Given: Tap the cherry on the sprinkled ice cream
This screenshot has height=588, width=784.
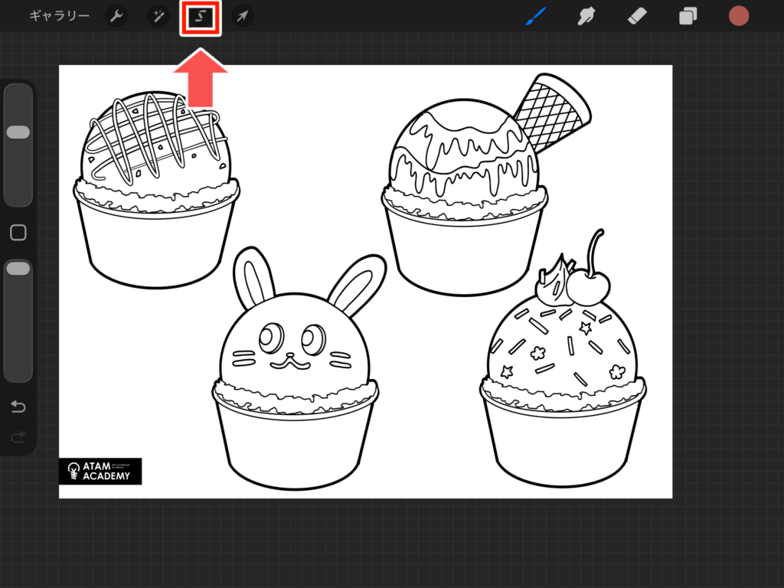Looking at the screenshot, I should 589,288.
